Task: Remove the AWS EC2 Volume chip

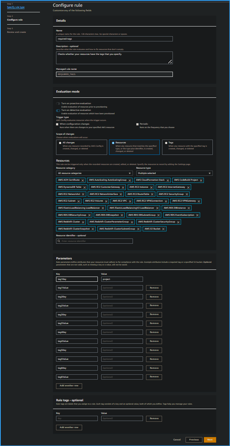Action: point(106,202)
